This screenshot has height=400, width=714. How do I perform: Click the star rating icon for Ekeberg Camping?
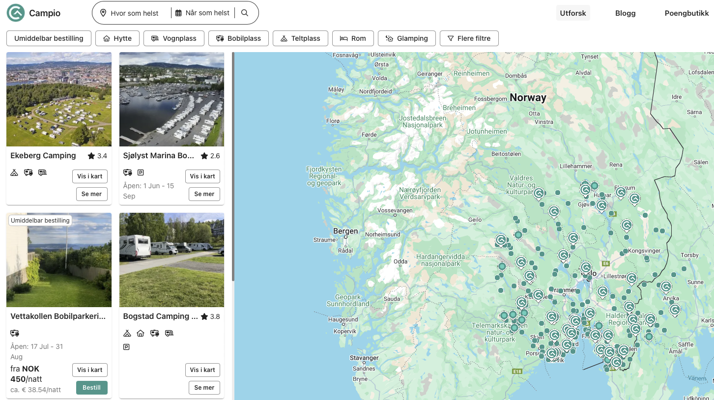[91, 156]
